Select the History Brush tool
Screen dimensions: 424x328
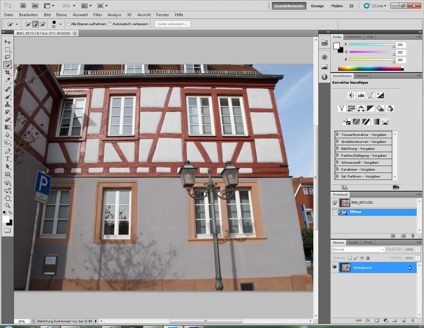[x=8, y=112]
